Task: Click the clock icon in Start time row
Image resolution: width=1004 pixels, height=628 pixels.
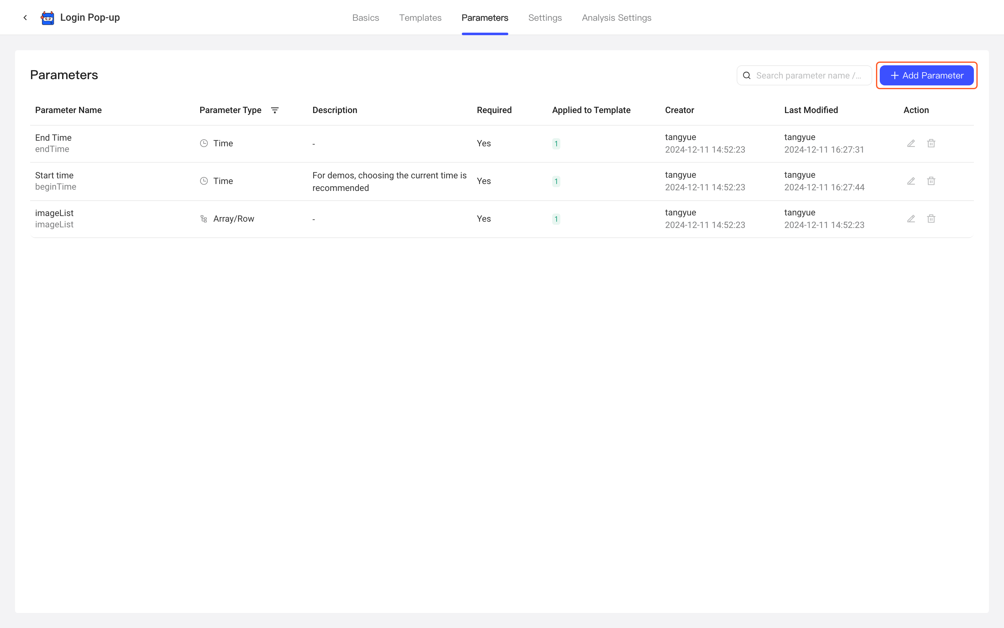Action: 204,181
